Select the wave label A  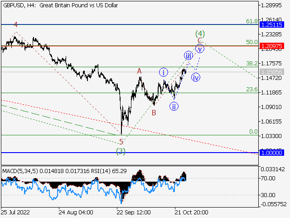(139, 71)
